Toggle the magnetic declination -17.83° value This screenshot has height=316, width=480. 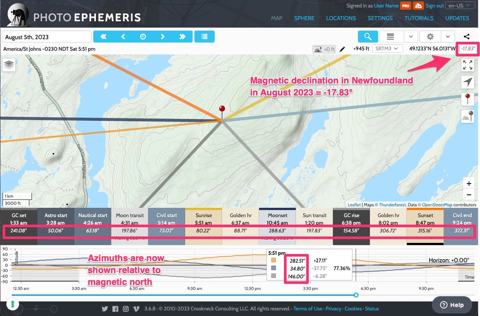[x=467, y=49]
